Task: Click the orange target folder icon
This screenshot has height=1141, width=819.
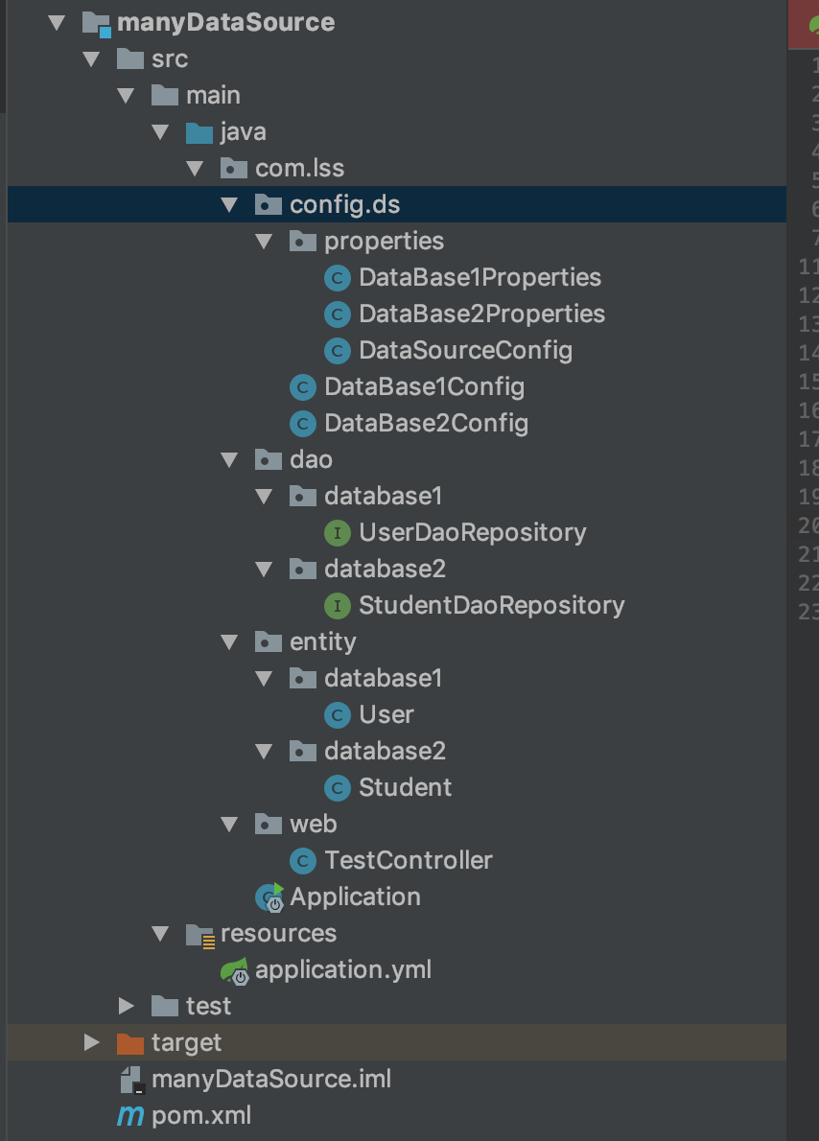Action: (x=129, y=1042)
